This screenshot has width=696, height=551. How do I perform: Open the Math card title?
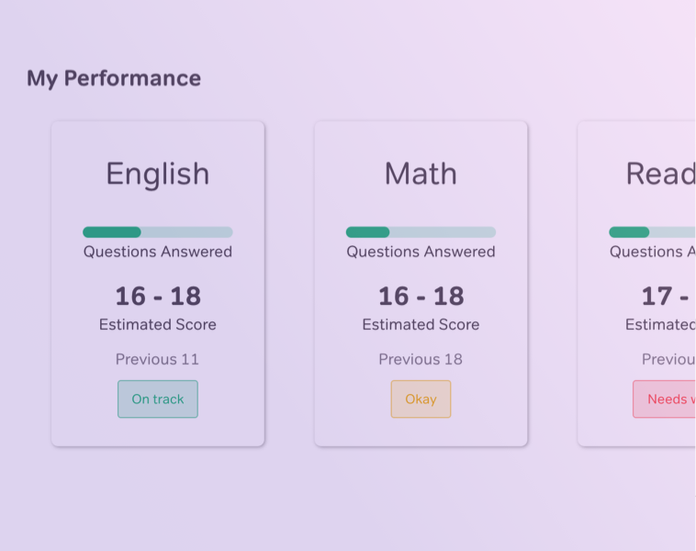pyautogui.click(x=421, y=174)
